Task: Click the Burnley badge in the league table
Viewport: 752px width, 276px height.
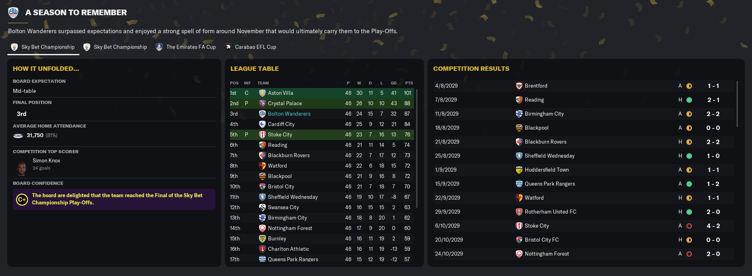Action: click(x=262, y=238)
